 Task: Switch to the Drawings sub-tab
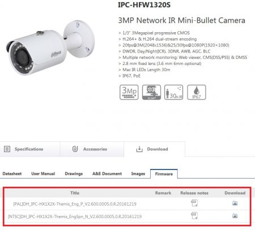74,173
